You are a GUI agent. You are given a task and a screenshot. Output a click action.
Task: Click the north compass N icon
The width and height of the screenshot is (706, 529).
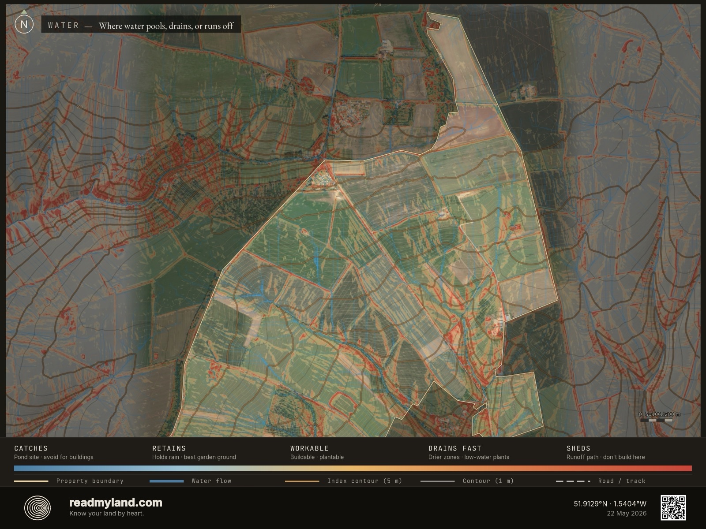[24, 24]
